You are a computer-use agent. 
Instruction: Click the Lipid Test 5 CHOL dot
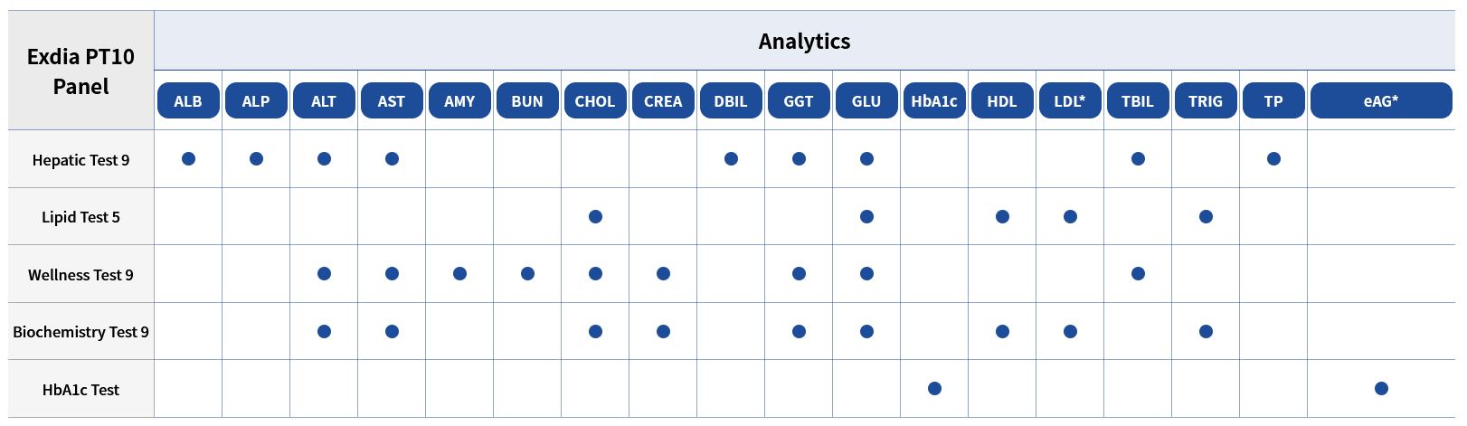[595, 217]
